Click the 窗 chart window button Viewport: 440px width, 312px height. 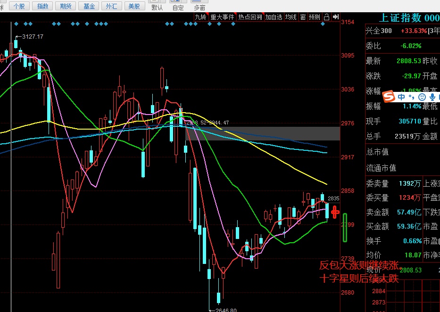click(303, 17)
